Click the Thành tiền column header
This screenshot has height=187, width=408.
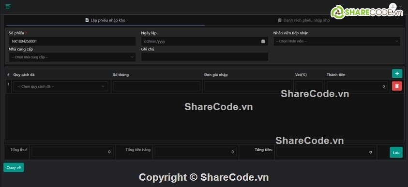pos(336,75)
